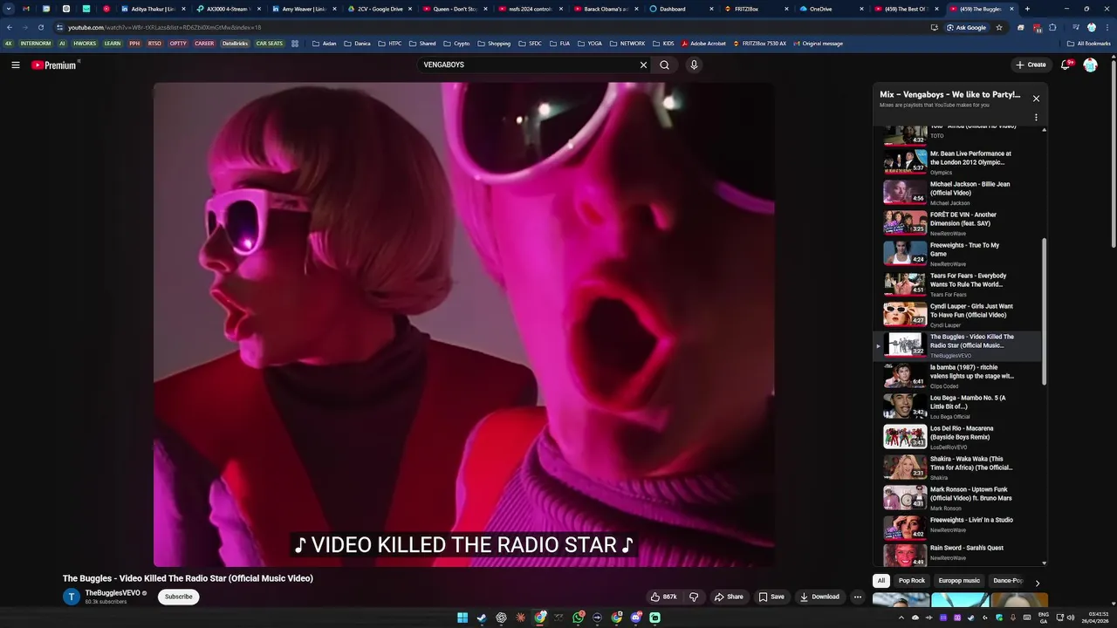Open the NETWORK bookmarks folder
1117x628 pixels.
[627, 44]
